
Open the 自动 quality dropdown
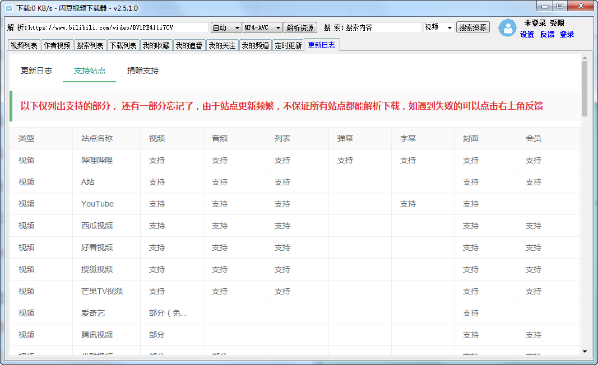click(x=226, y=27)
